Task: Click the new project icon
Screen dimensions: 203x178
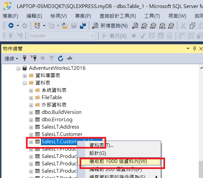Action: (37, 25)
